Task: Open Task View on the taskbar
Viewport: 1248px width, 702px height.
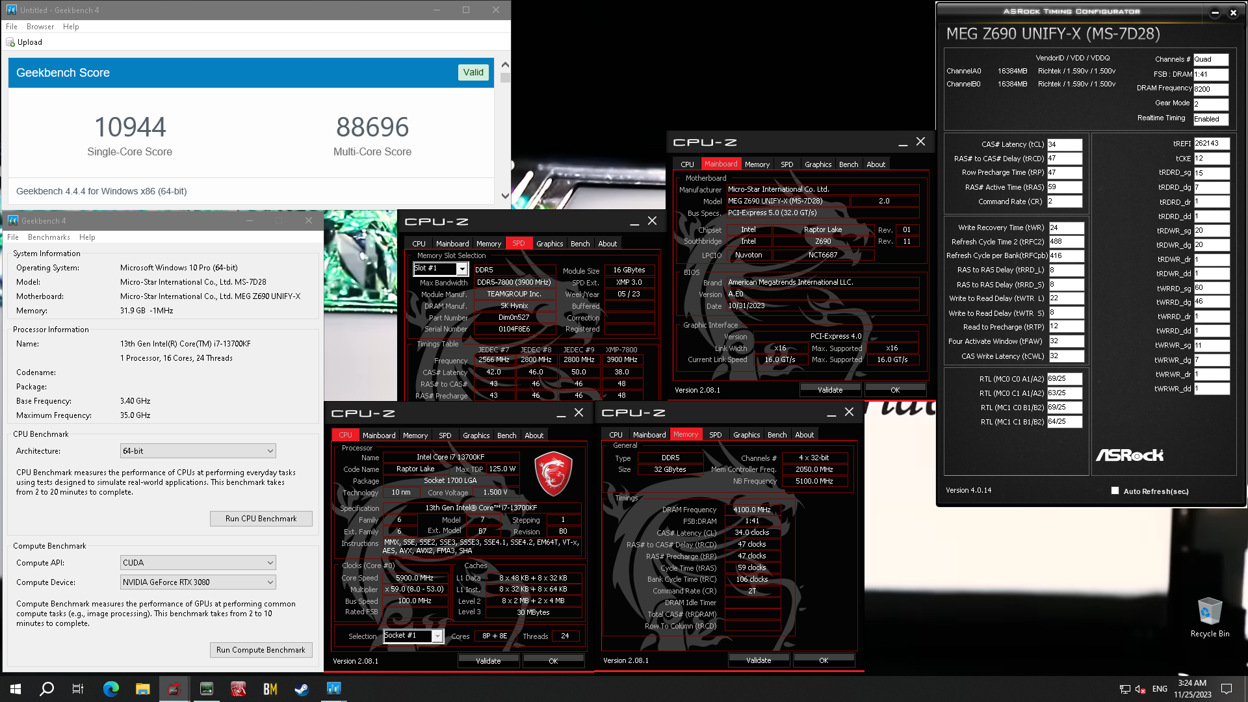Action: click(78, 689)
